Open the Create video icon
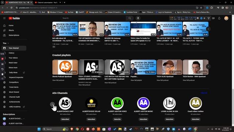This screenshot has height=132, width=234. (213, 18)
